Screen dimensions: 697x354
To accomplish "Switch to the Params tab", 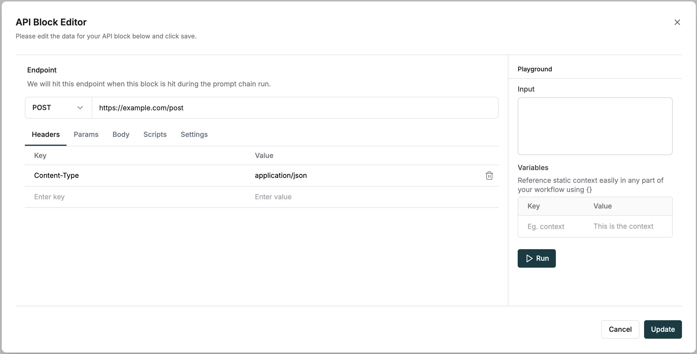I will [x=86, y=134].
